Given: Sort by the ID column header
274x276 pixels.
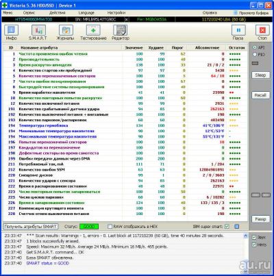Looking at the screenshot, I should [x=11, y=48].
